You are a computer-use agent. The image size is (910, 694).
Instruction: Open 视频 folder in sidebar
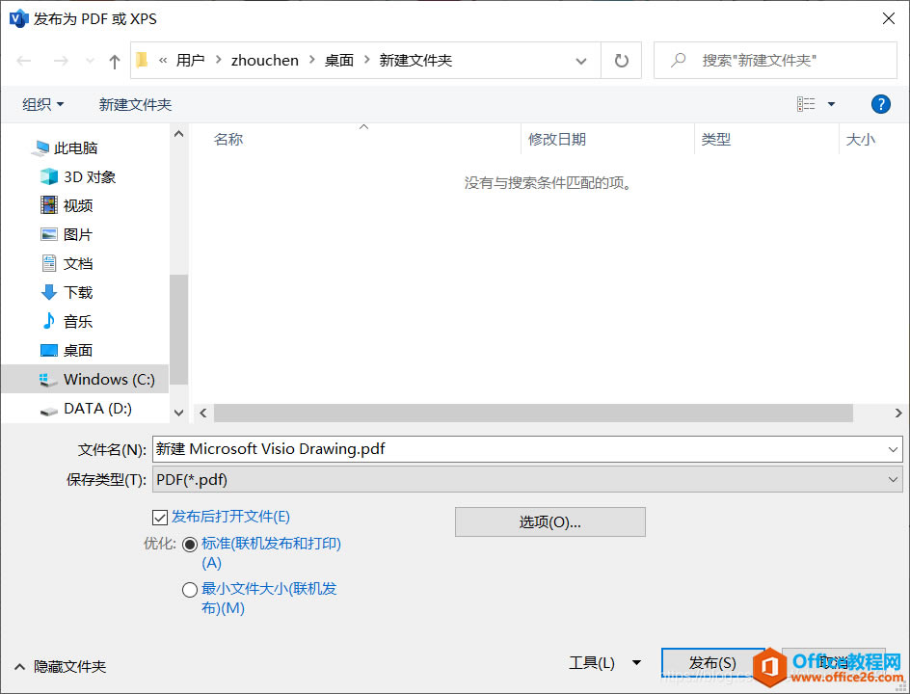67,205
